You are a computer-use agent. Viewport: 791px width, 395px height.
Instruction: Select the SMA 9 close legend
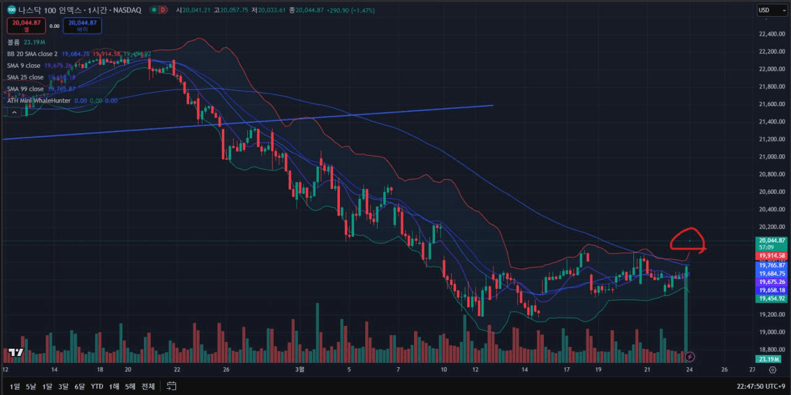coord(39,65)
